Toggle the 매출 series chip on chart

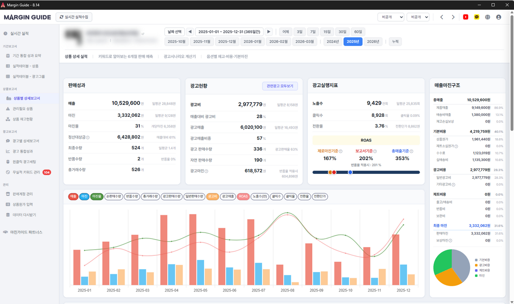tap(73, 197)
